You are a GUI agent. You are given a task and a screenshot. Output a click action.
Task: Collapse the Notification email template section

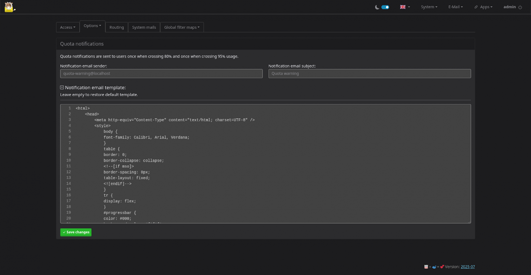(x=62, y=87)
